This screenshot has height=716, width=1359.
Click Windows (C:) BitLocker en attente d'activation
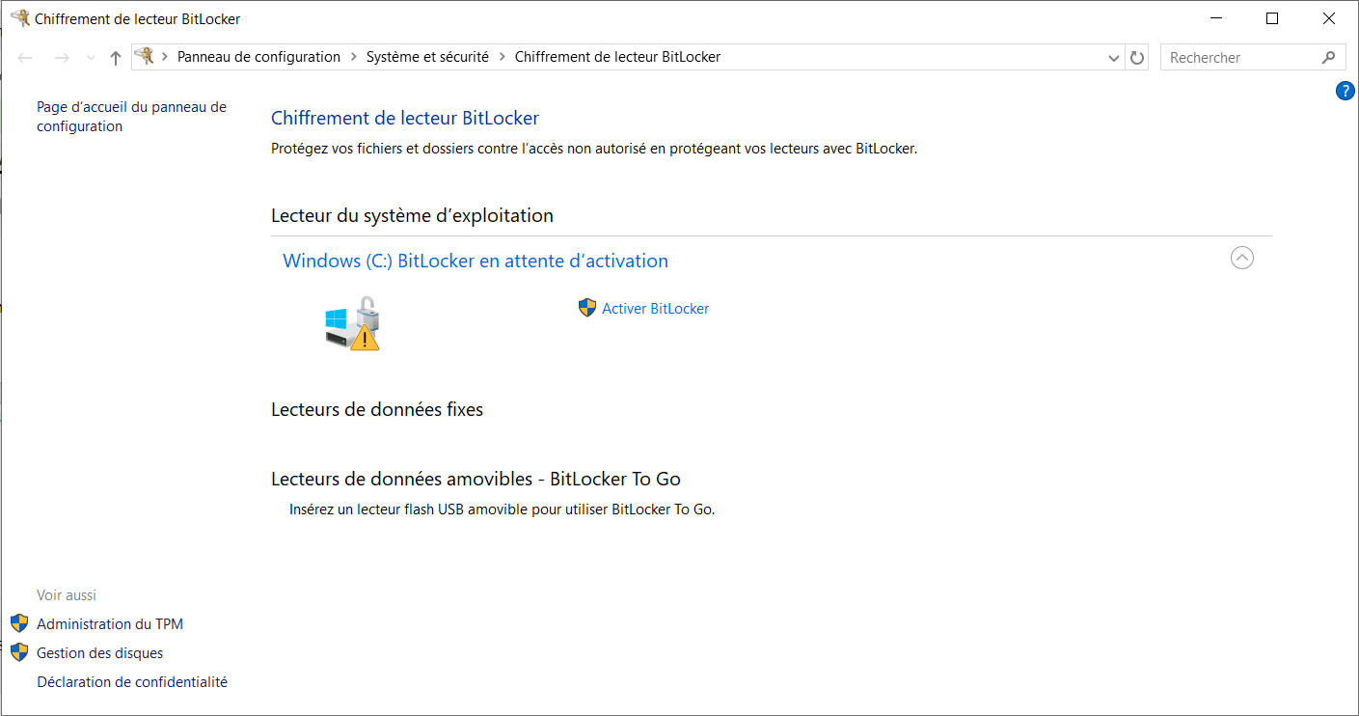pos(475,261)
